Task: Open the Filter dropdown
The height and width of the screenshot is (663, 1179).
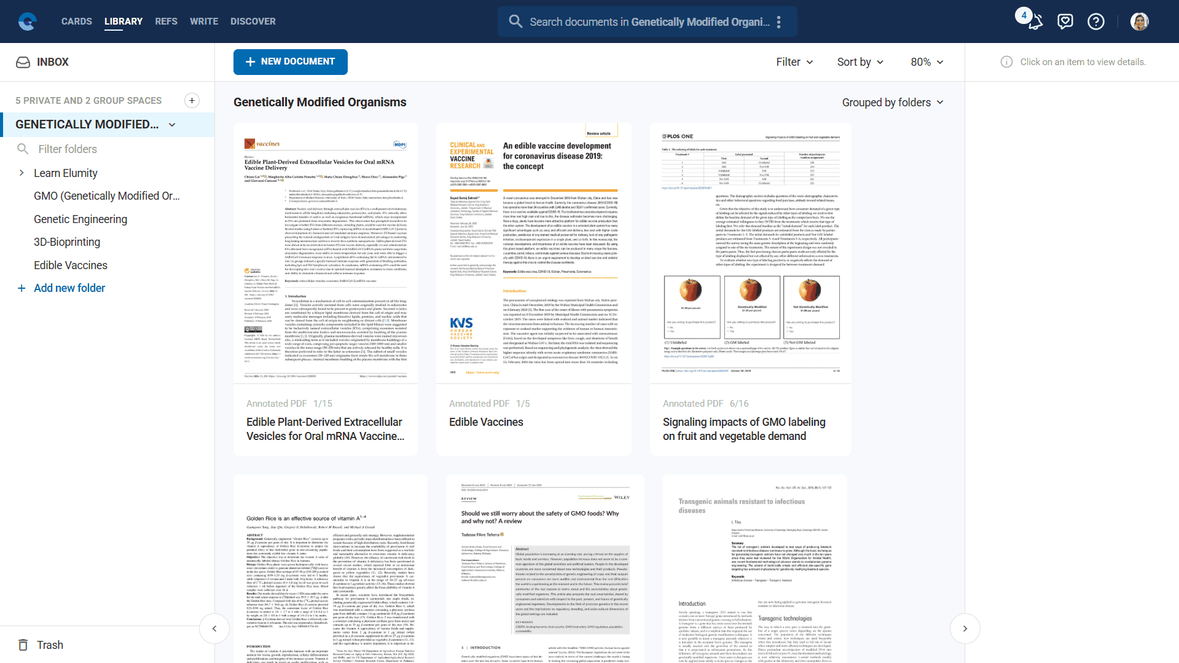Action: [x=794, y=62]
